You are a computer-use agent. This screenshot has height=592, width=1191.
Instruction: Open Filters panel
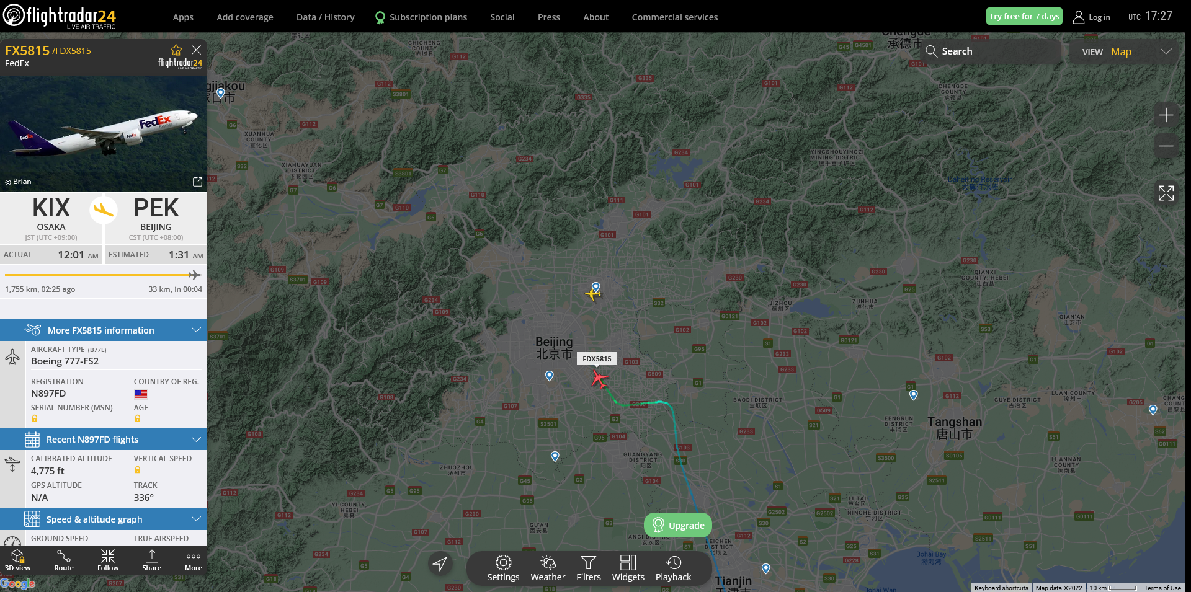pos(589,568)
